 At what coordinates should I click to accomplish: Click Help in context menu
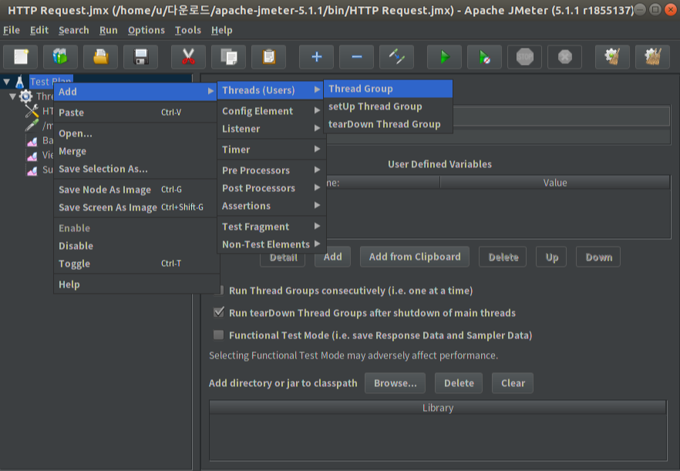[136, 284]
